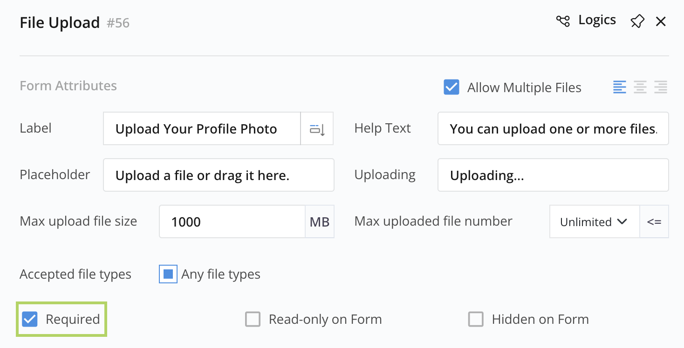684x348 pixels.
Task: Click the Max upload file size field
Action: [232, 222]
